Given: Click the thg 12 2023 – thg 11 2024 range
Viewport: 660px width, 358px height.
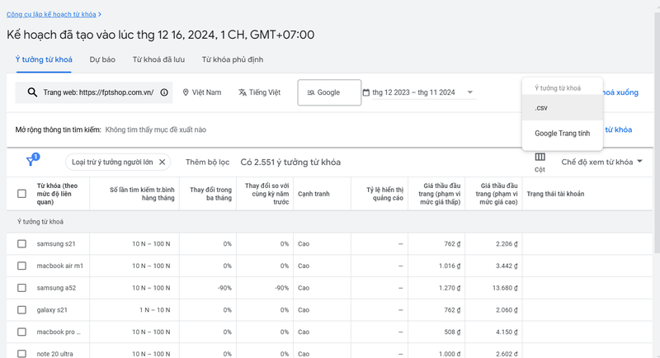Looking at the screenshot, I should (x=413, y=92).
